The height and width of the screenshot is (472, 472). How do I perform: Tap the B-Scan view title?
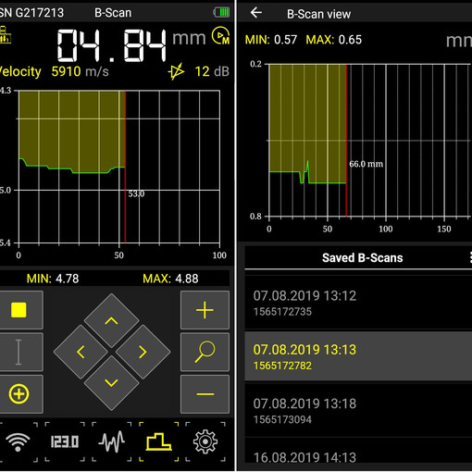click(x=318, y=14)
